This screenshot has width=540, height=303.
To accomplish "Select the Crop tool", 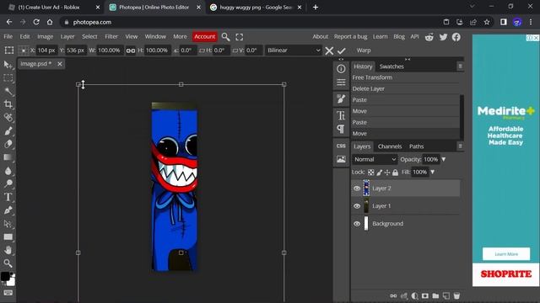I will (8, 104).
